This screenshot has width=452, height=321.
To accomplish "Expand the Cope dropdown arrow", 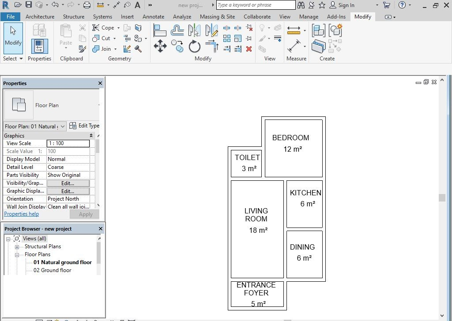I will (x=118, y=28).
